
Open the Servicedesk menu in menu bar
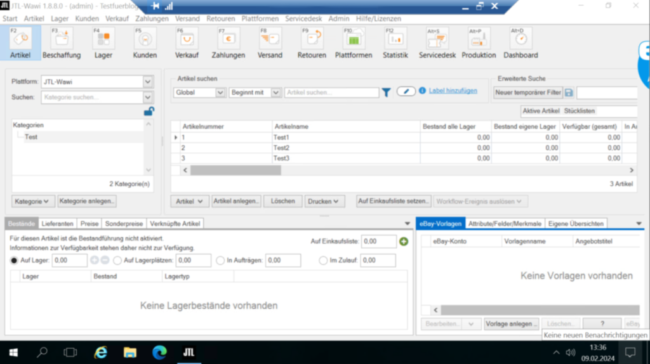[303, 18]
